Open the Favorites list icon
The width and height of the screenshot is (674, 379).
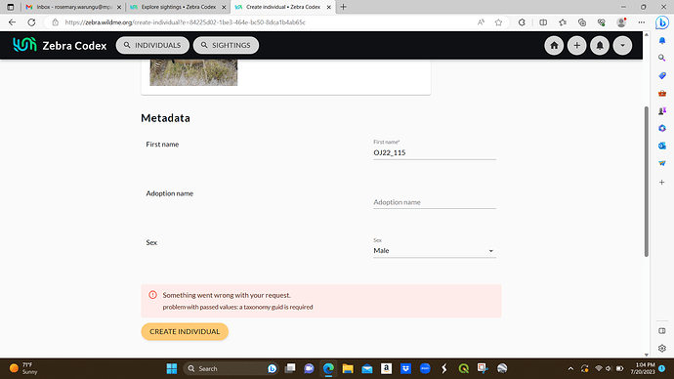[563, 22]
